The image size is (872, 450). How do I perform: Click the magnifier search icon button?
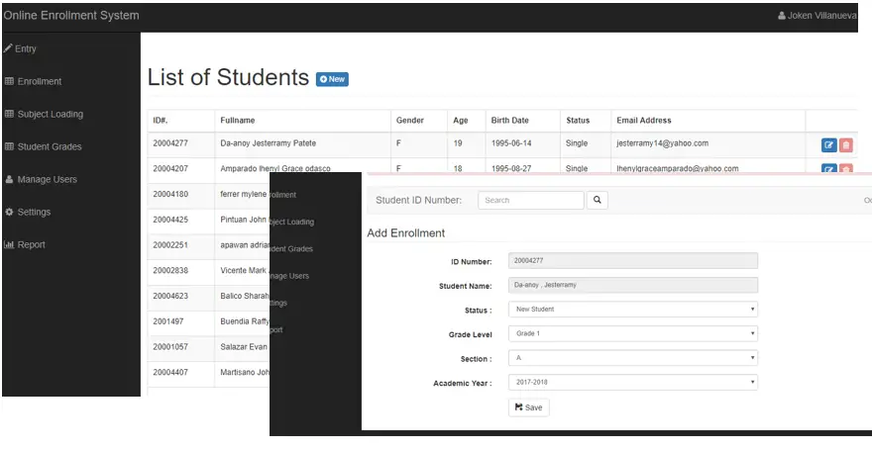click(x=598, y=201)
